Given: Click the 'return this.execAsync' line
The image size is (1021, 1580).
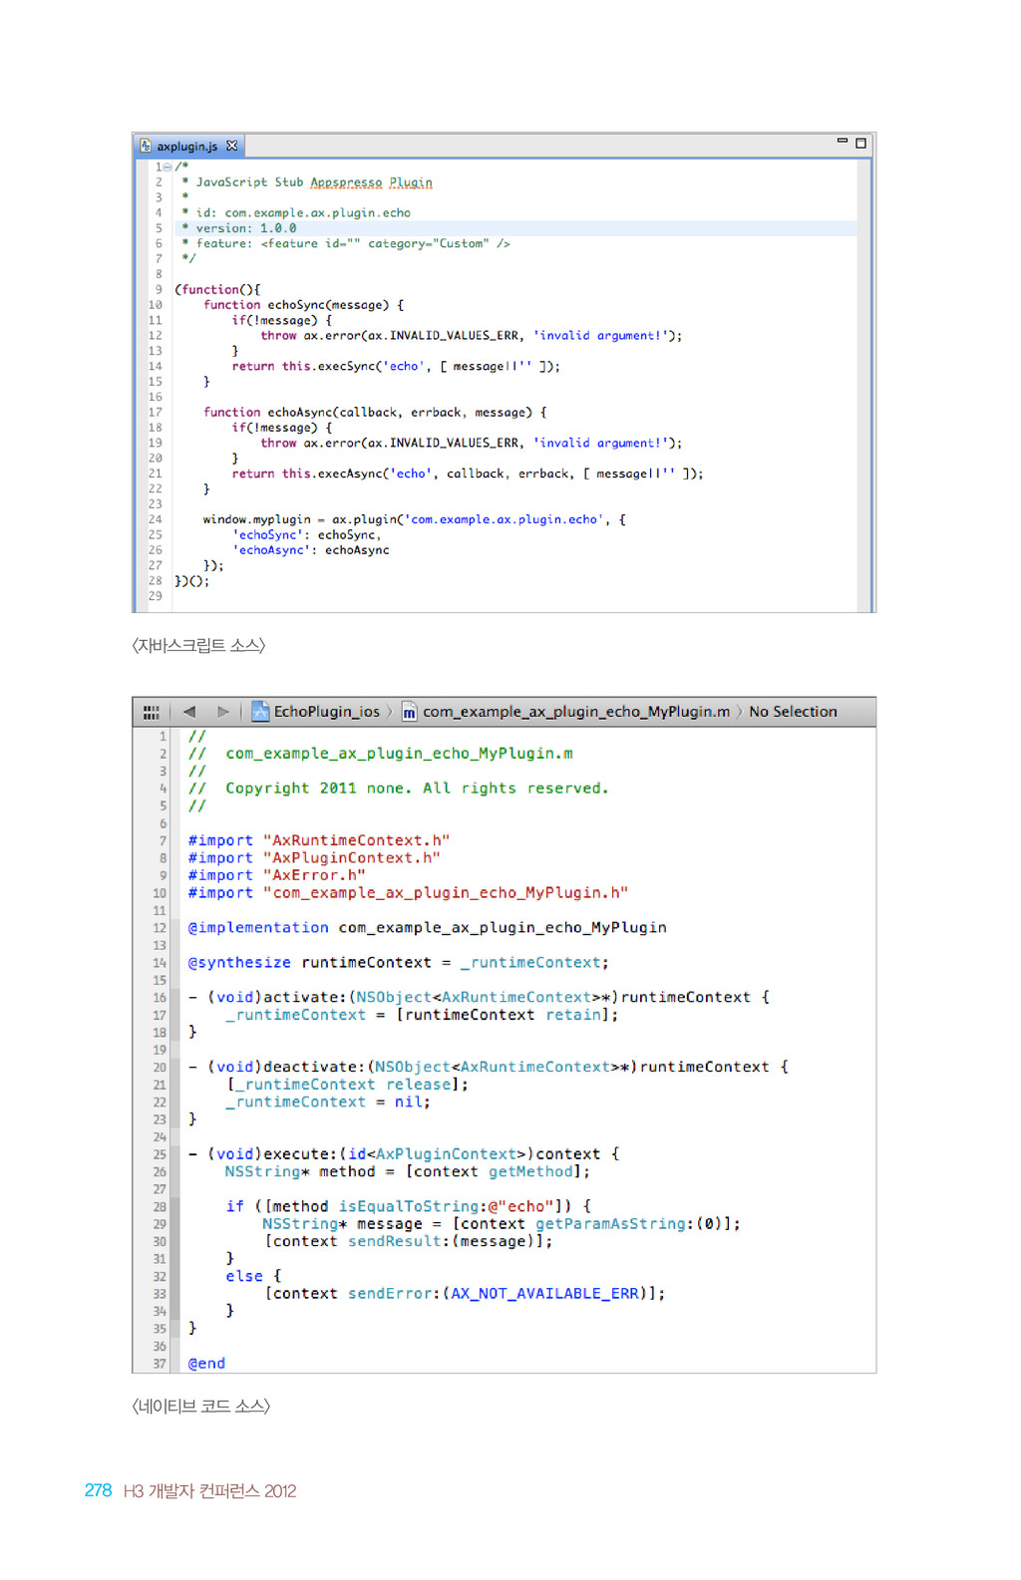Looking at the screenshot, I should [x=468, y=474].
